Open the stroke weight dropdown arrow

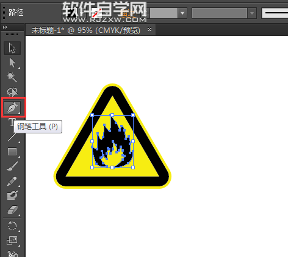(x=182, y=13)
